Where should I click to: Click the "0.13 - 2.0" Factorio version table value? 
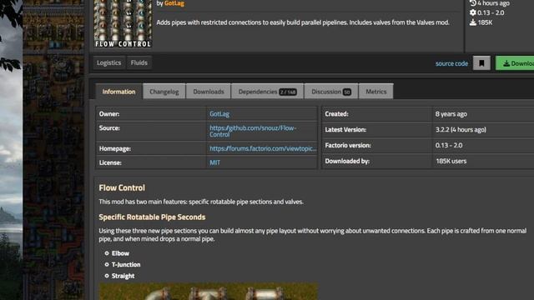pyautogui.click(x=449, y=145)
